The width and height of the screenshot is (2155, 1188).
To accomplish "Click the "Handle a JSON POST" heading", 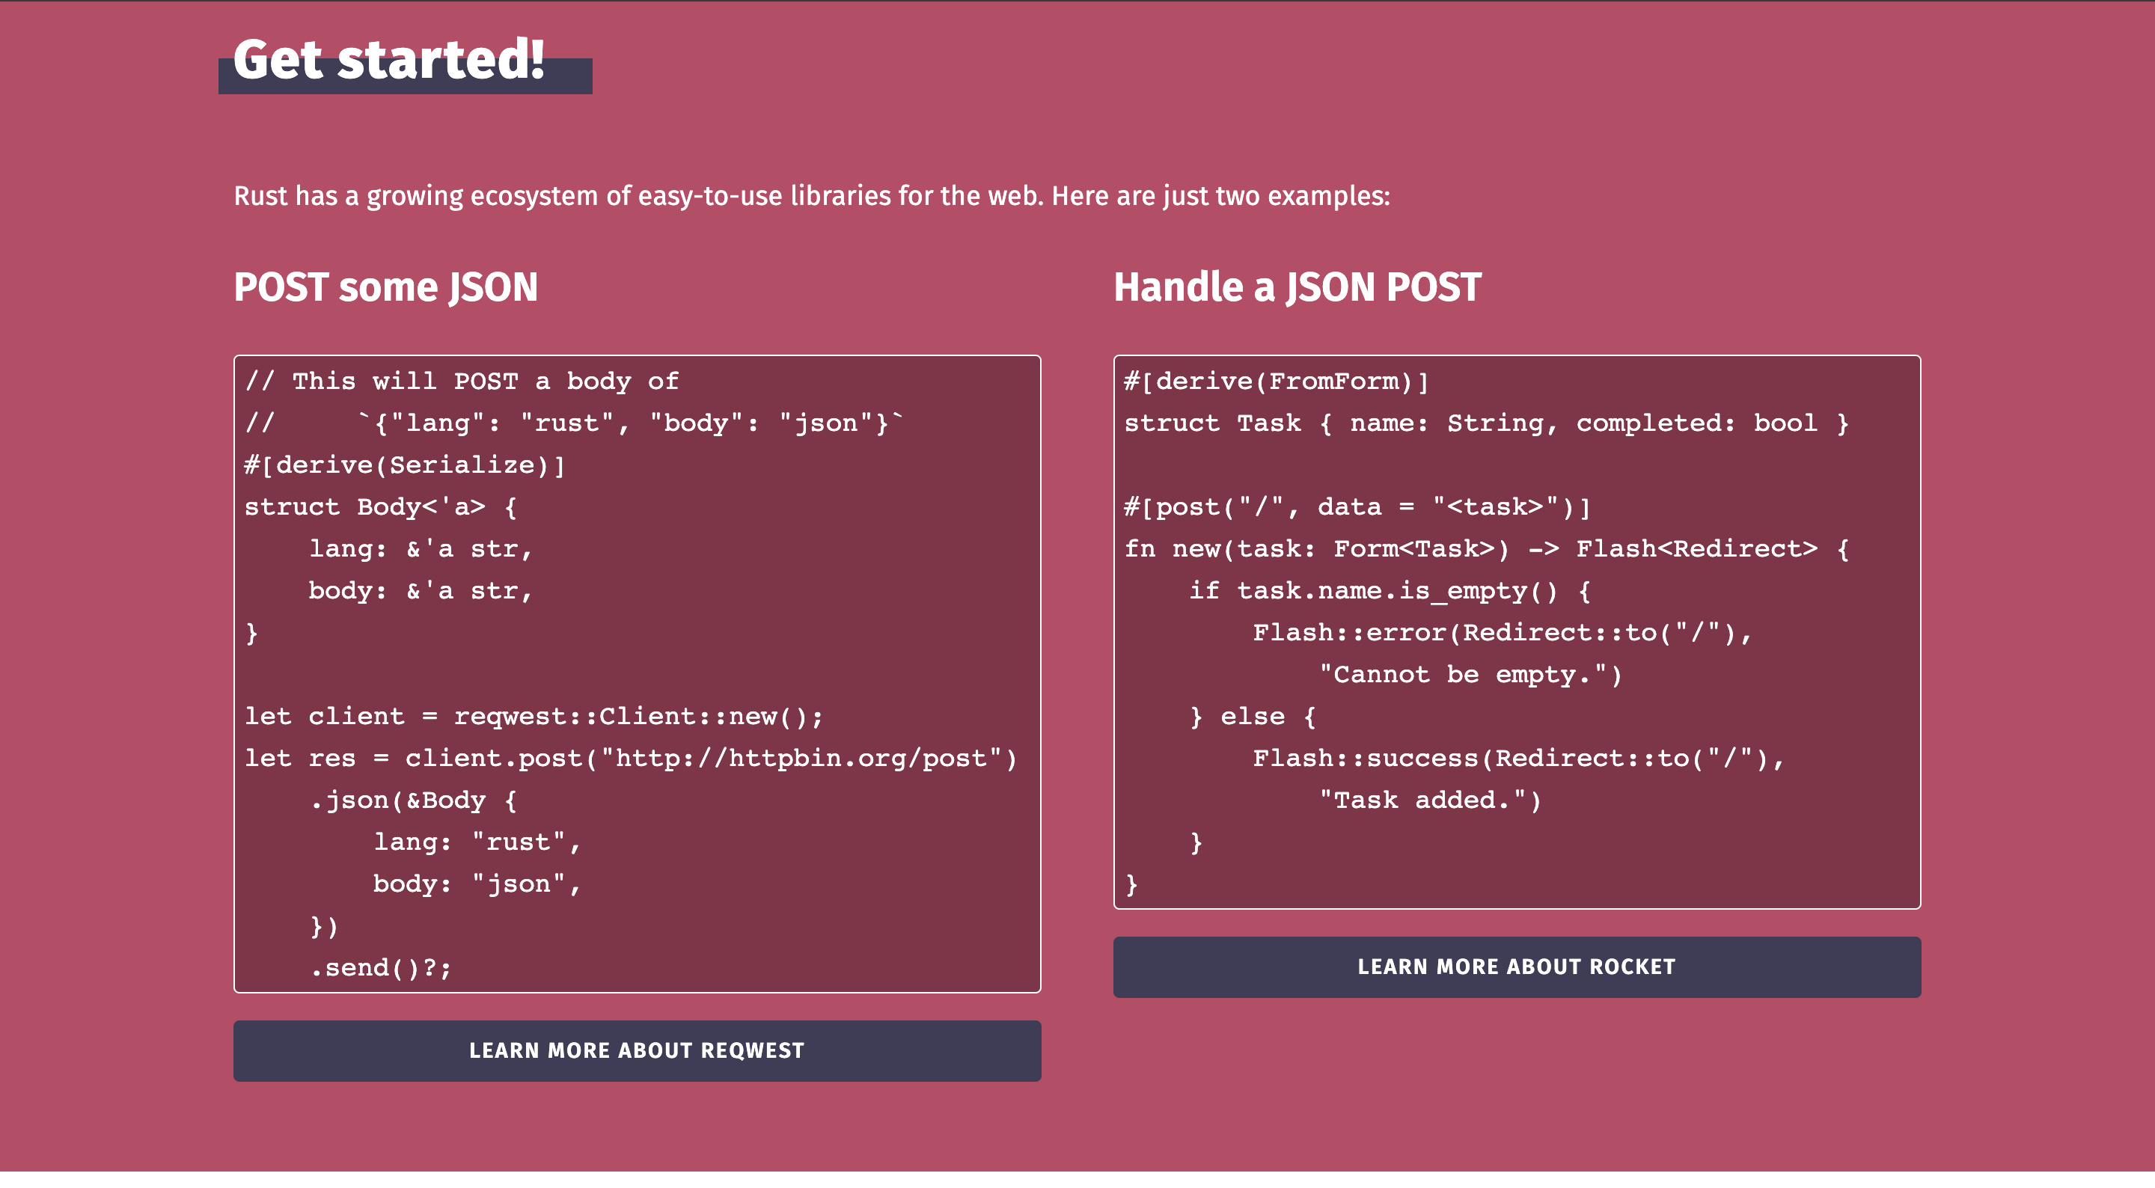I will 1297,287.
